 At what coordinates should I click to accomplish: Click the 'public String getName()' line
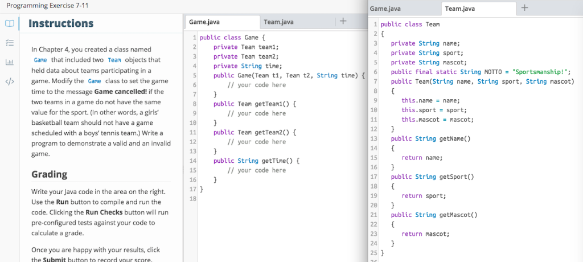(430, 138)
